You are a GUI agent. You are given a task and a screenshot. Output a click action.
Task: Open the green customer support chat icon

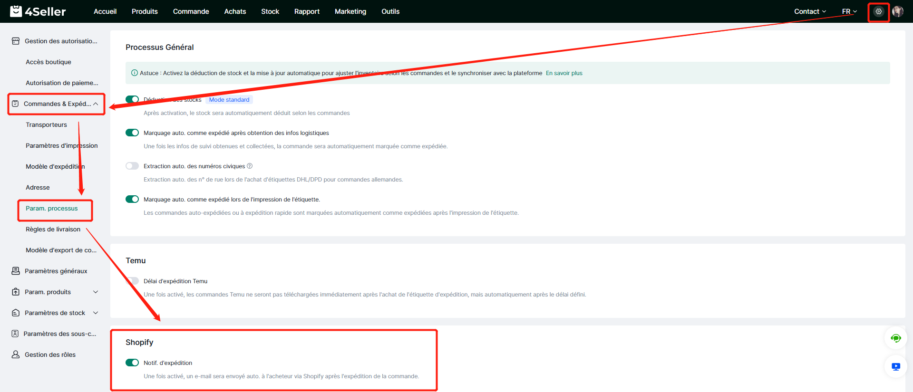(x=896, y=338)
